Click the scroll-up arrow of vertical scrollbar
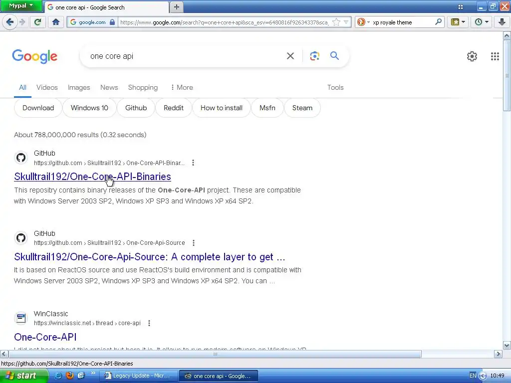 point(507,36)
